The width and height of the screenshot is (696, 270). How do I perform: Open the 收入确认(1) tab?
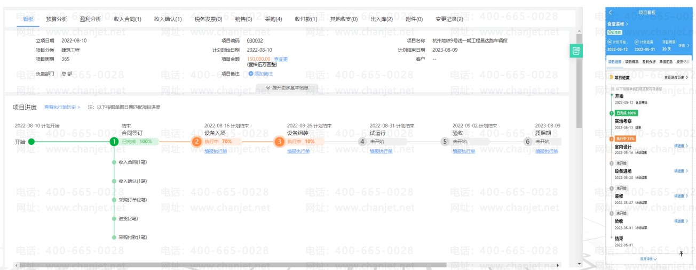pyautogui.click(x=168, y=19)
